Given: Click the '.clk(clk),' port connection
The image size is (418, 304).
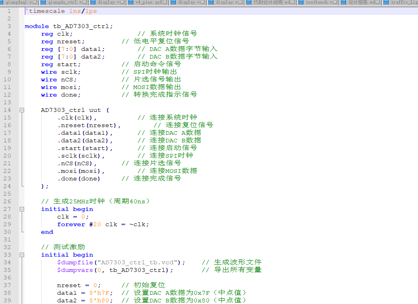Looking at the screenshot, I should [x=77, y=118].
